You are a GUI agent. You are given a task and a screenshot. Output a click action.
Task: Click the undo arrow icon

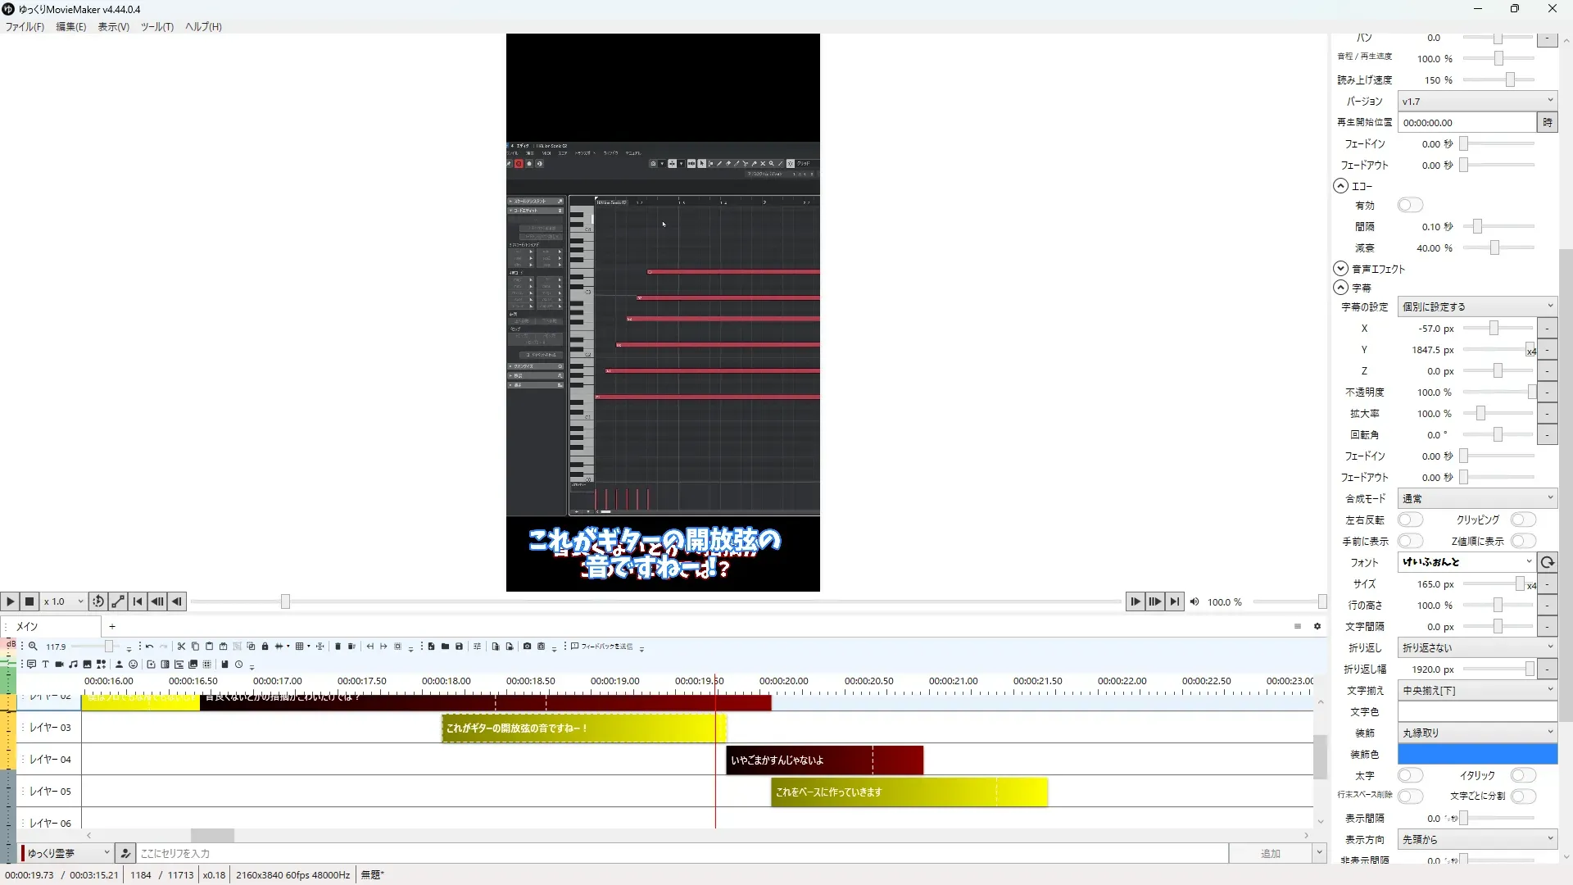pyautogui.click(x=149, y=647)
